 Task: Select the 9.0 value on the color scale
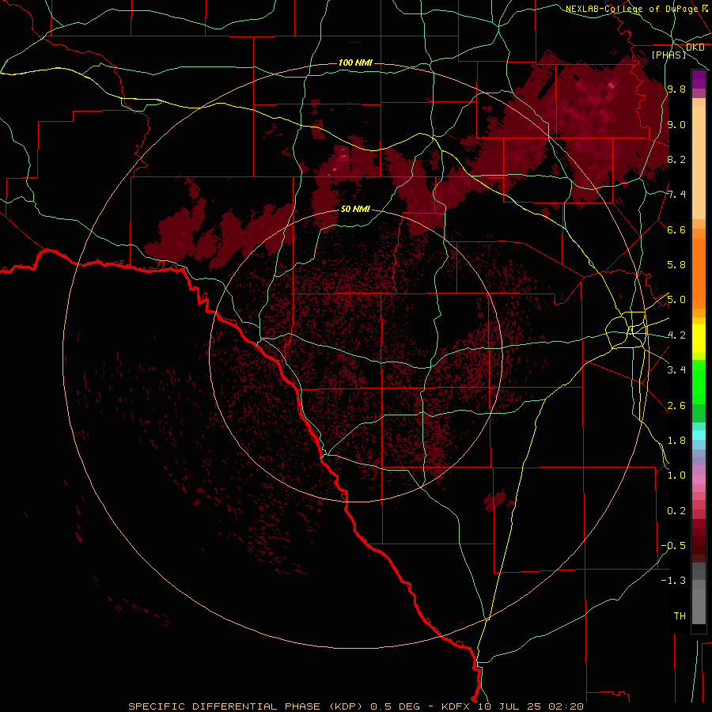(676, 124)
